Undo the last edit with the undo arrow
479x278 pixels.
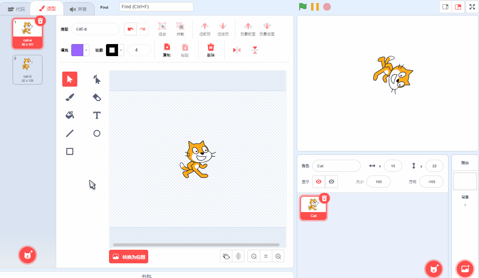(130, 29)
